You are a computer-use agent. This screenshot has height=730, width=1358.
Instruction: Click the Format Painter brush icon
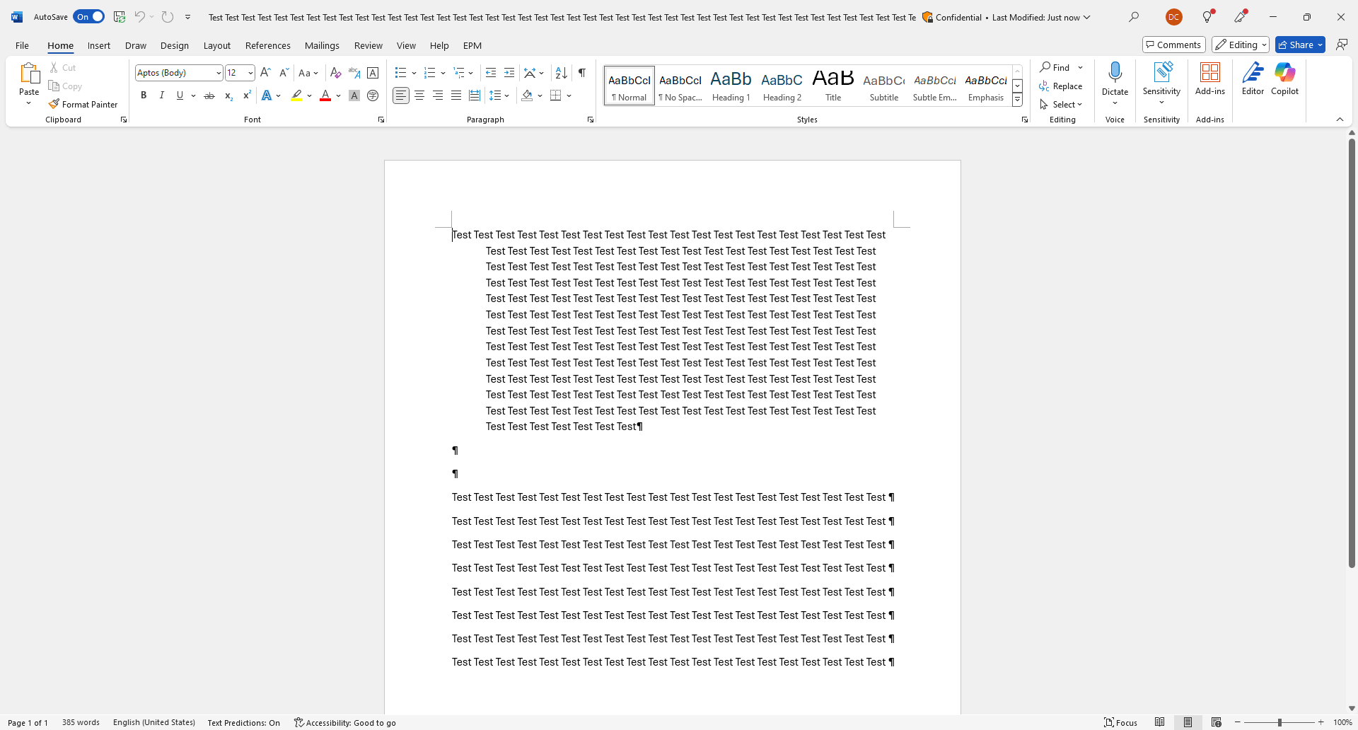tap(54, 104)
